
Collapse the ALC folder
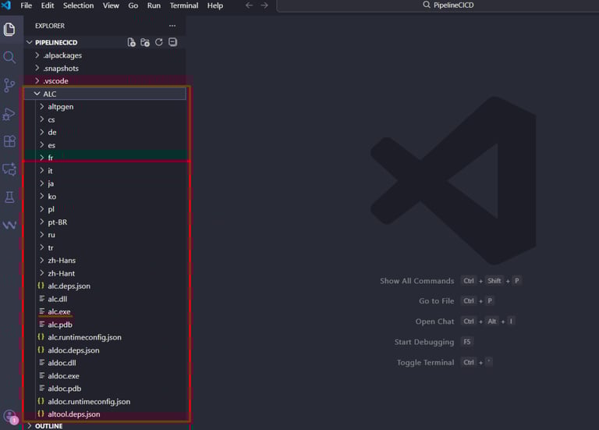105,94
